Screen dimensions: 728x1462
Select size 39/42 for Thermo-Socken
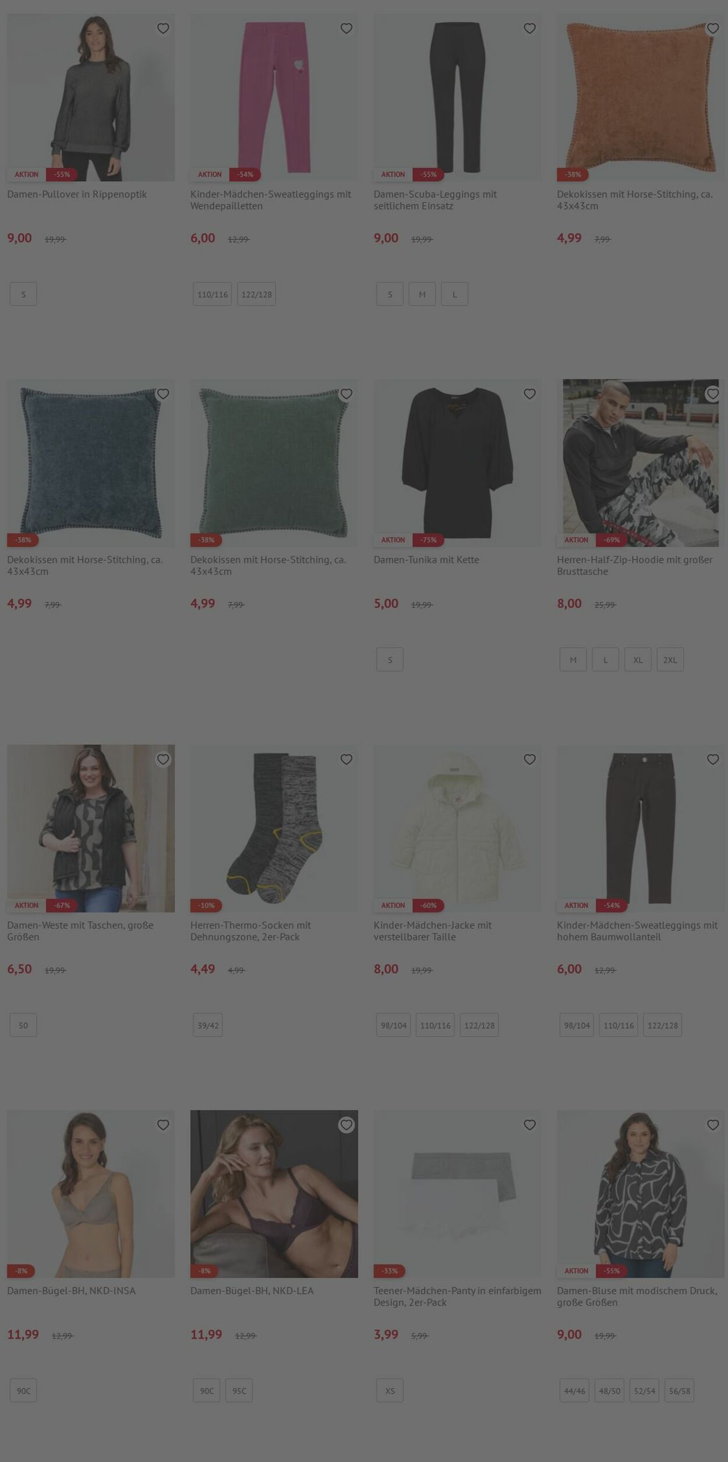(208, 1025)
